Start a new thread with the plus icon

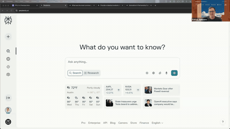(8, 37)
